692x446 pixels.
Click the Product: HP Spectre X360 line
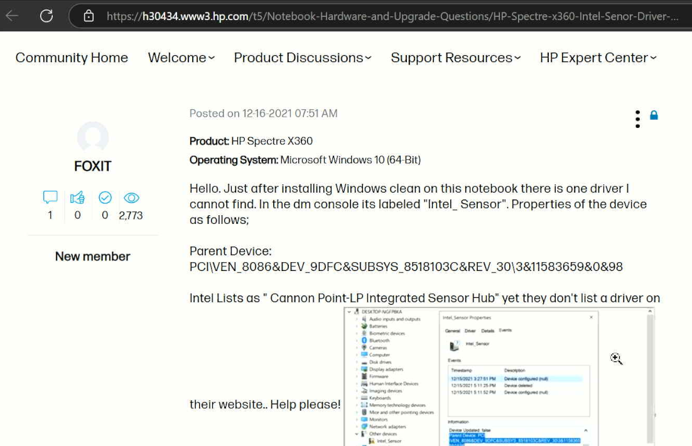click(251, 141)
